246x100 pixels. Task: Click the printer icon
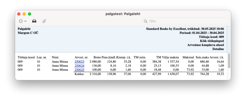point(34,21)
